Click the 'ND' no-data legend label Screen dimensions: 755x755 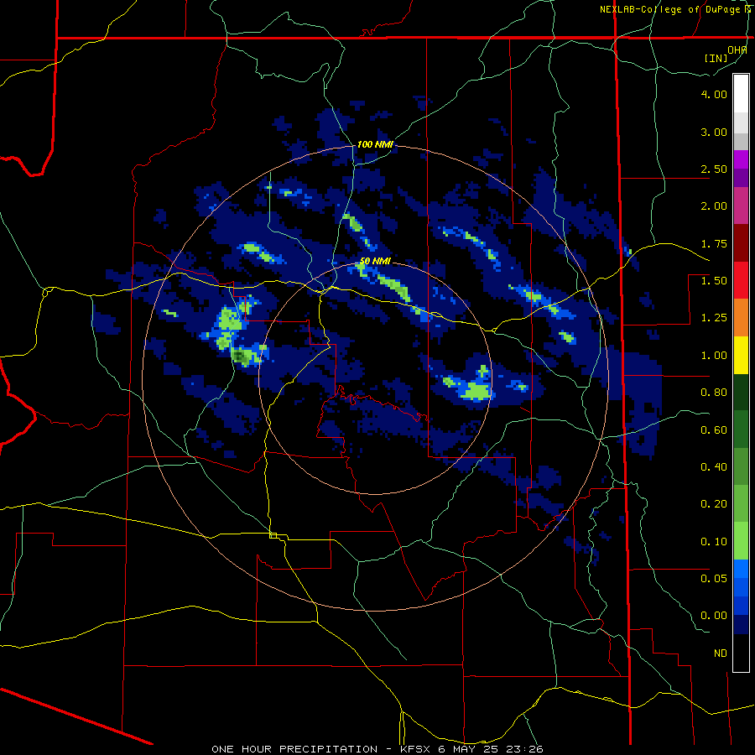click(x=721, y=653)
